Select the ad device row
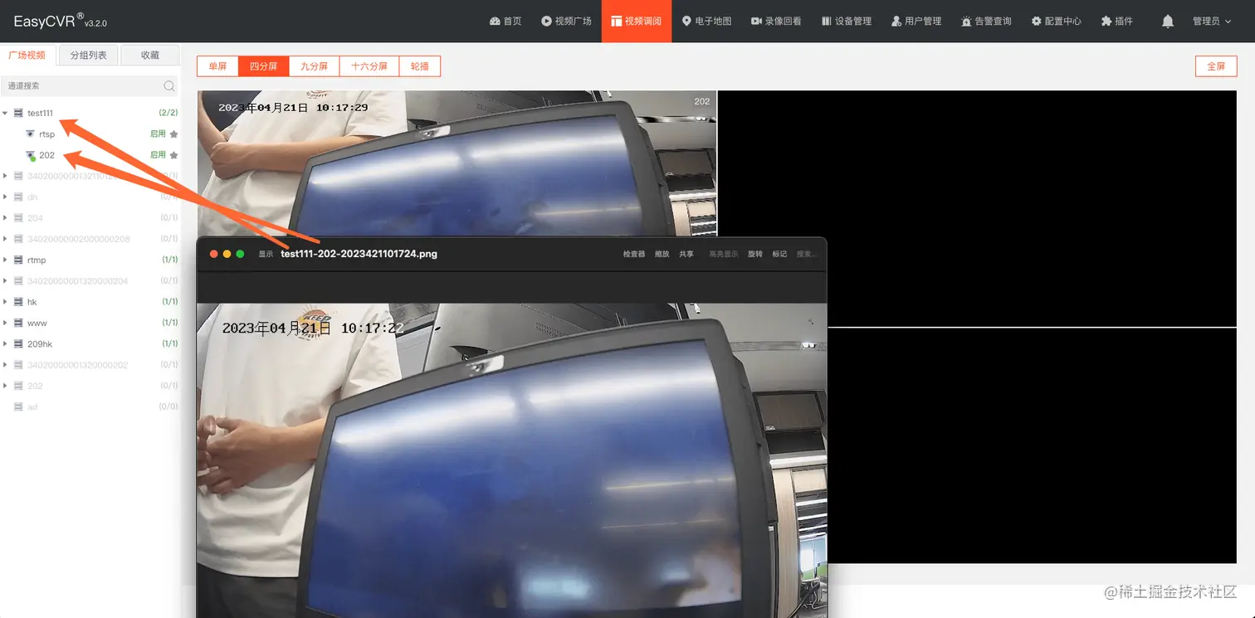The width and height of the screenshot is (1255, 618). [90, 406]
